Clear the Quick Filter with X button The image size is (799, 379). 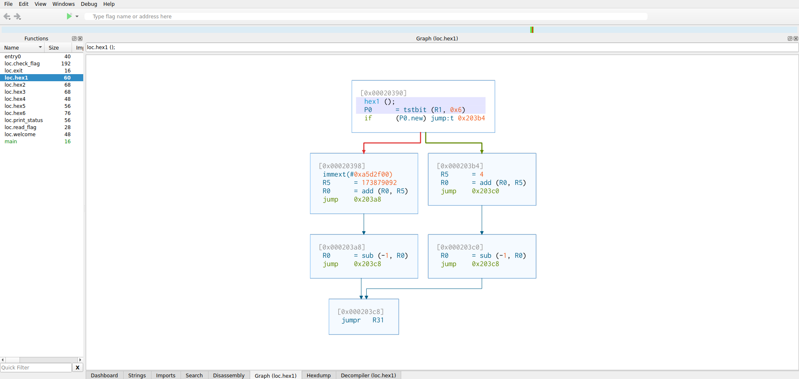pyautogui.click(x=77, y=367)
